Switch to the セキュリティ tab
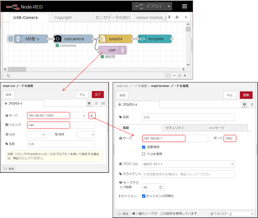 coord(183,128)
